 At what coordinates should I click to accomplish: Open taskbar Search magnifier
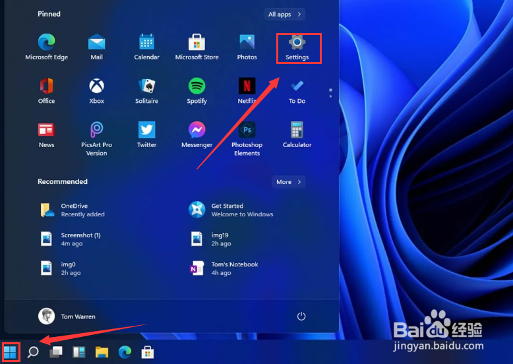click(33, 352)
